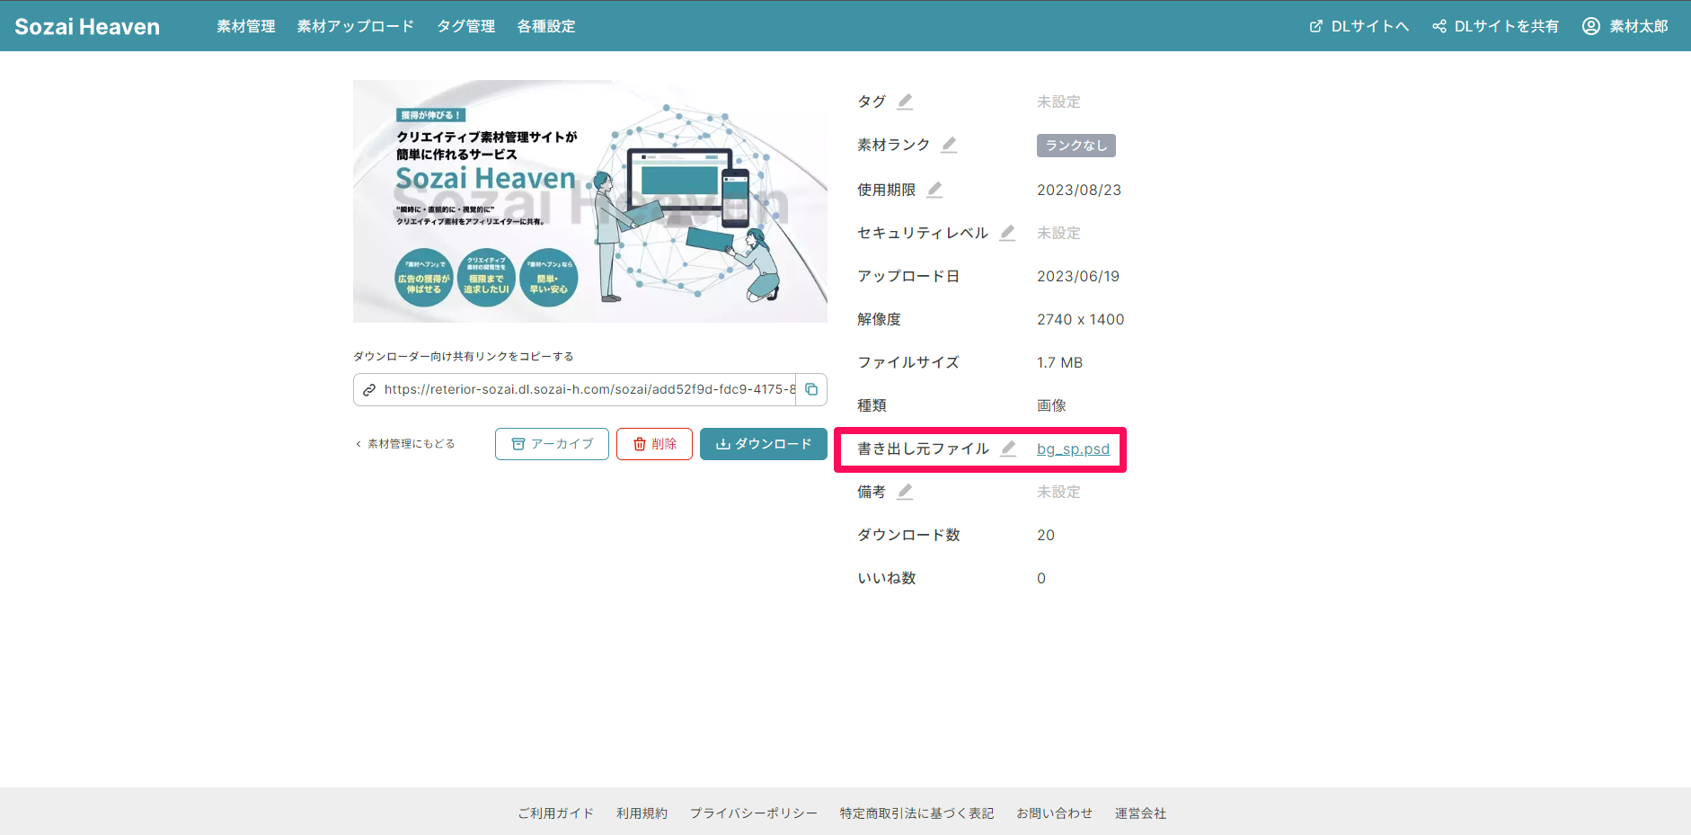Click the 種類 label

[872, 405]
